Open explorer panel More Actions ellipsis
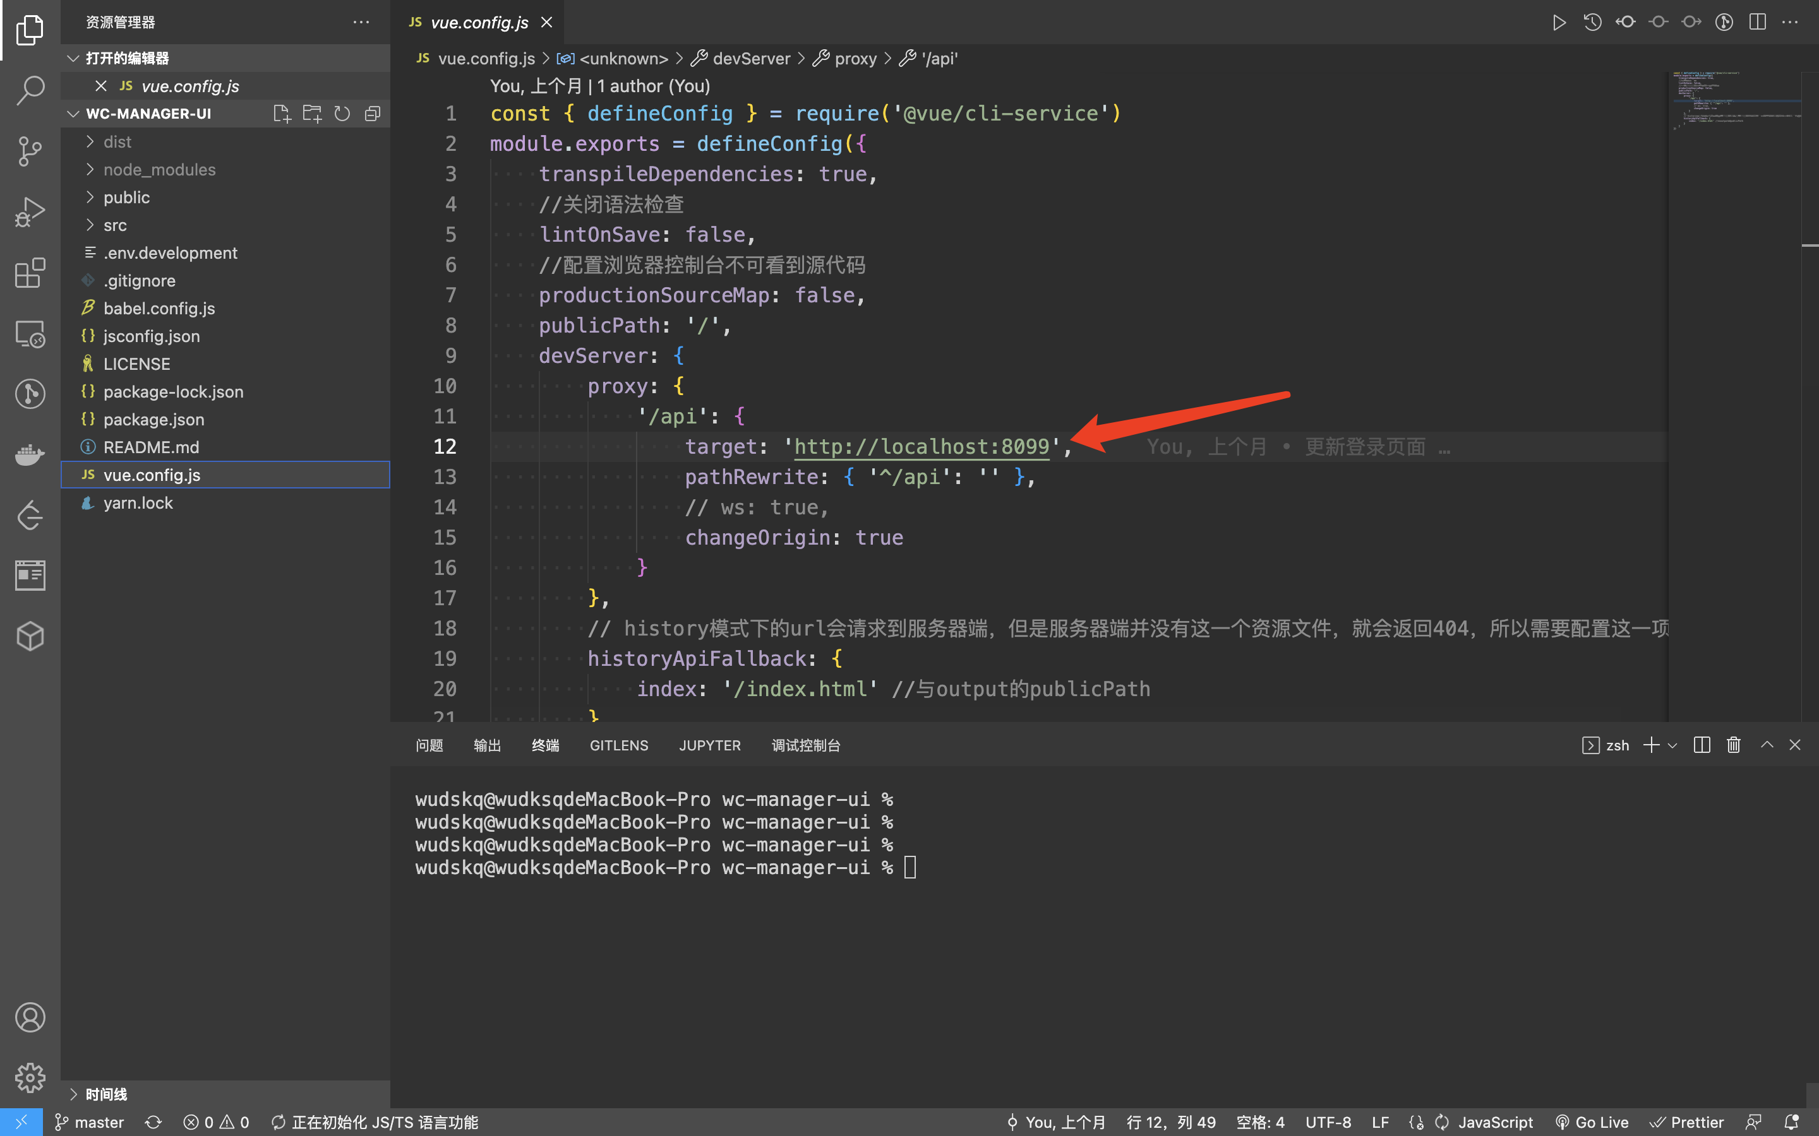This screenshot has width=1819, height=1136. coord(361,23)
